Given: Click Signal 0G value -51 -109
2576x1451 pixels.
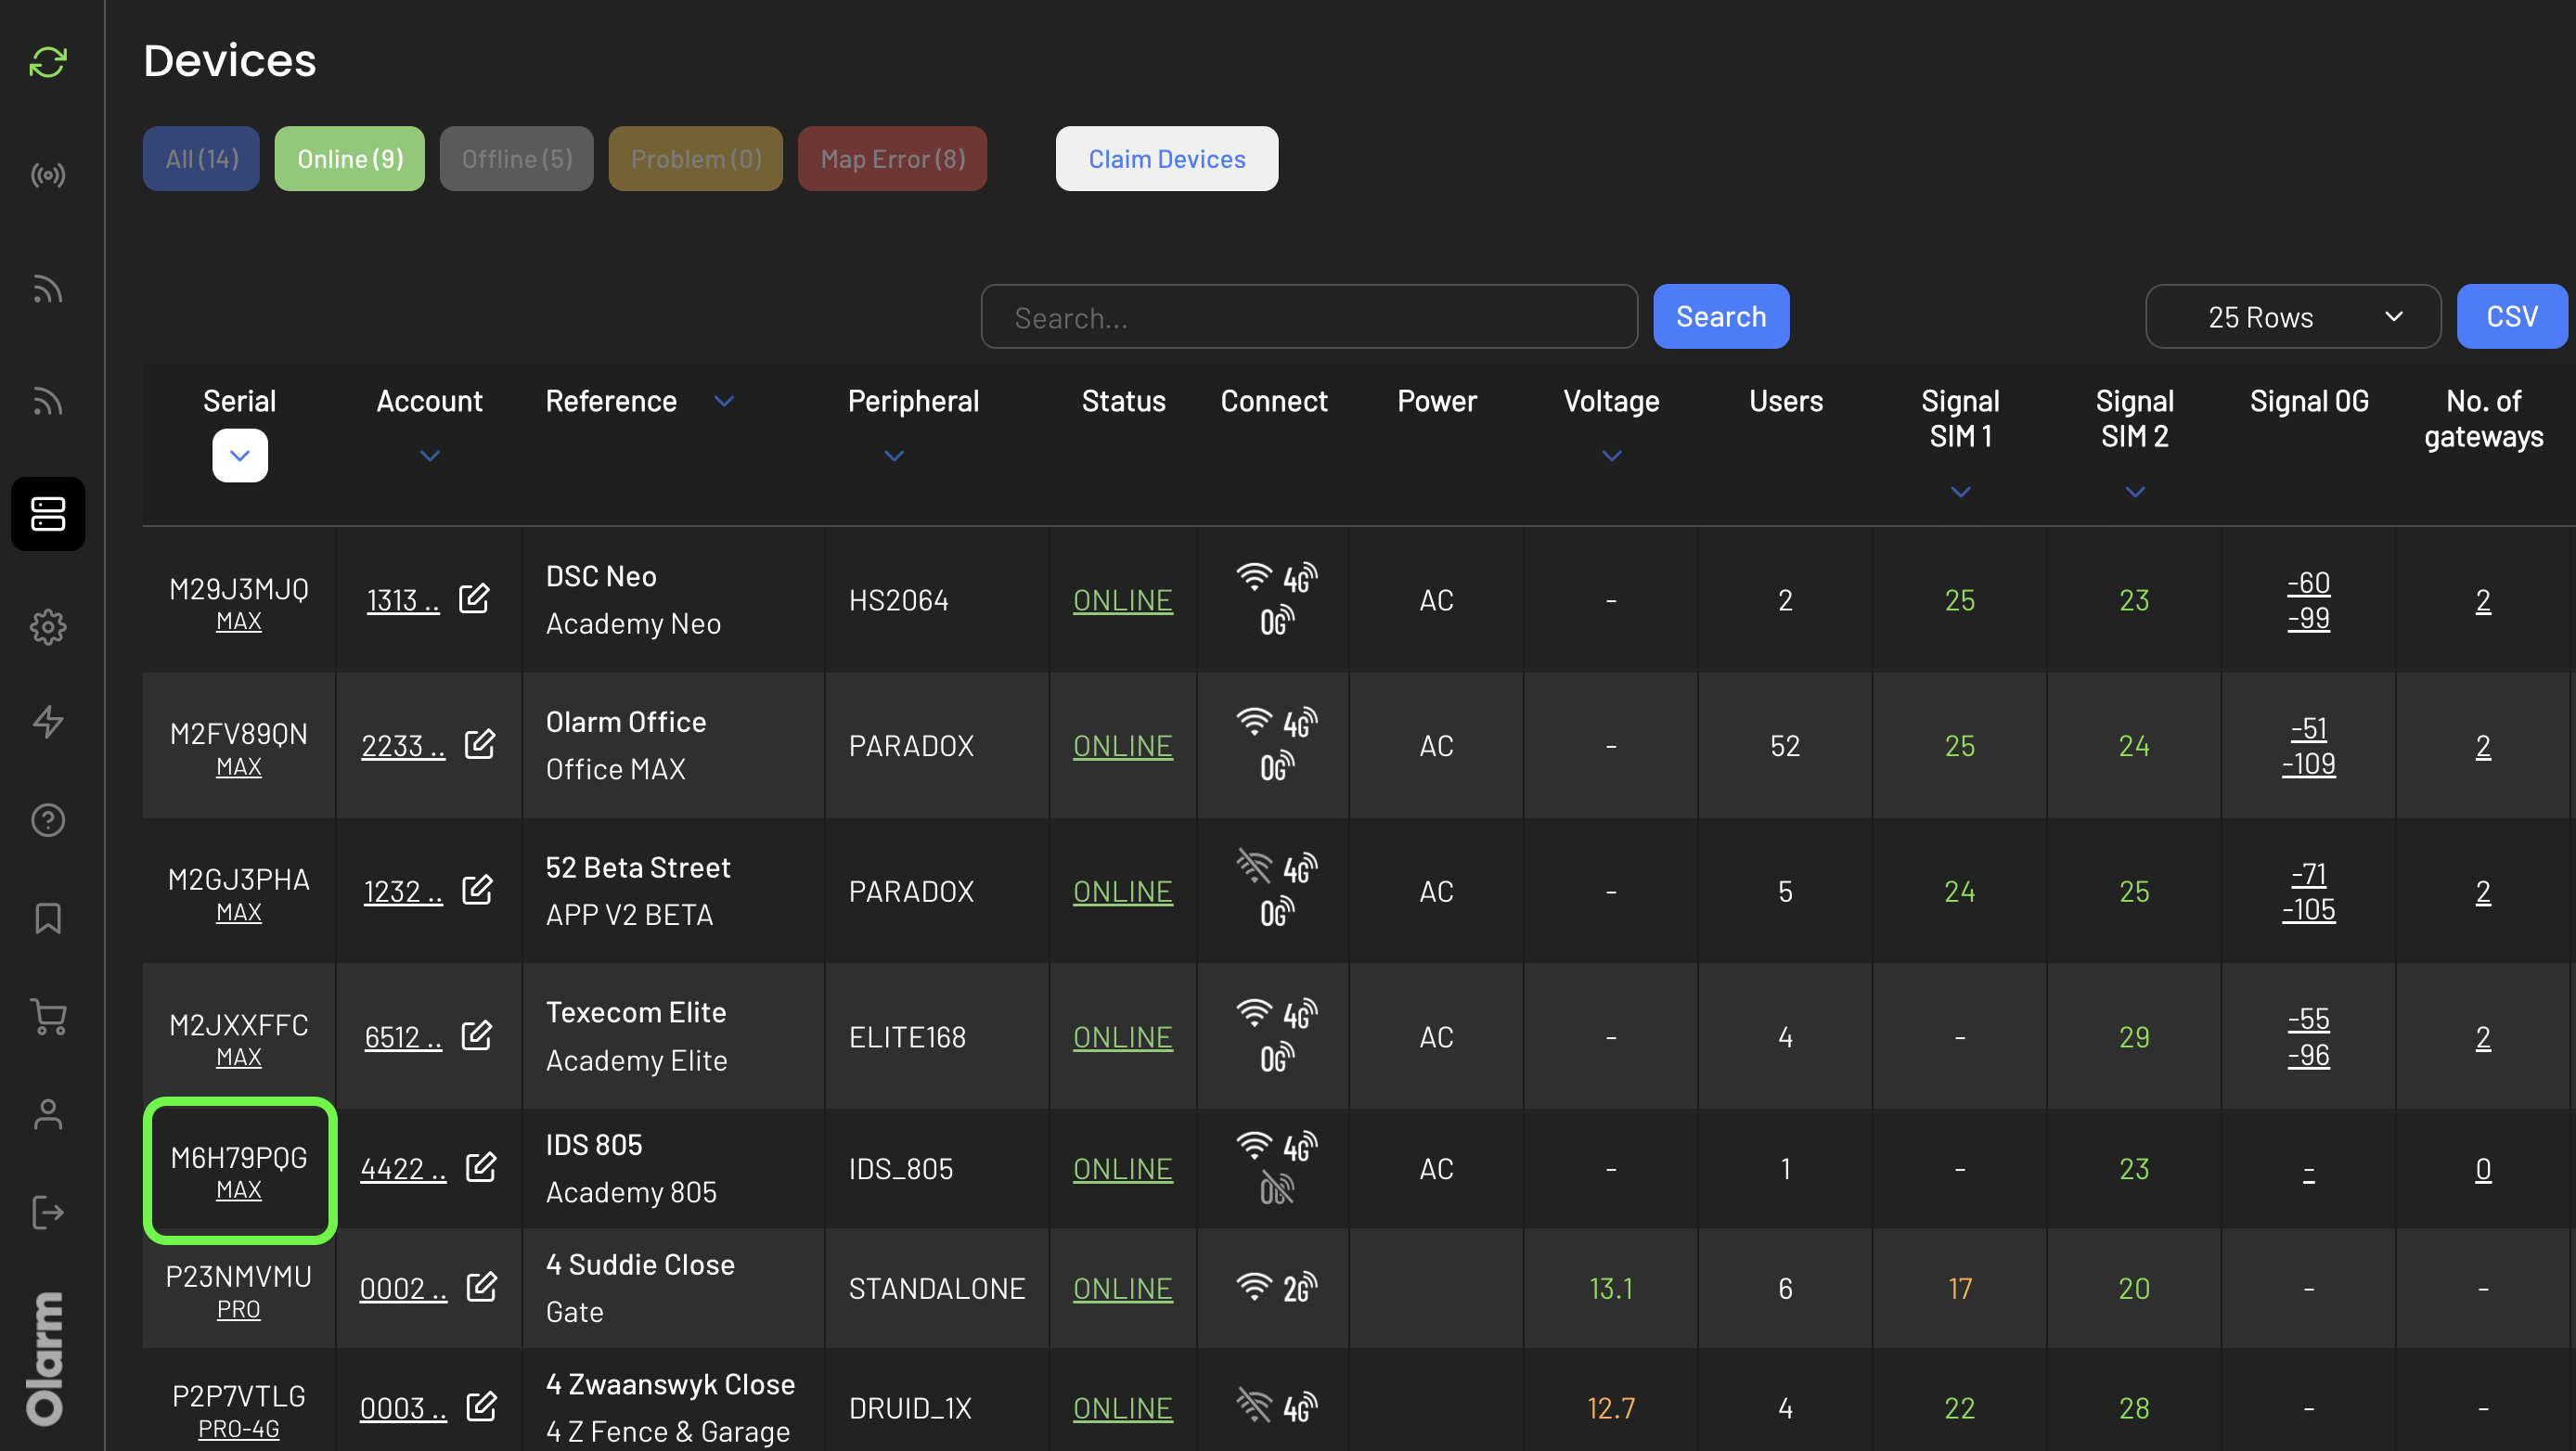Looking at the screenshot, I should pyautogui.click(x=2308, y=746).
